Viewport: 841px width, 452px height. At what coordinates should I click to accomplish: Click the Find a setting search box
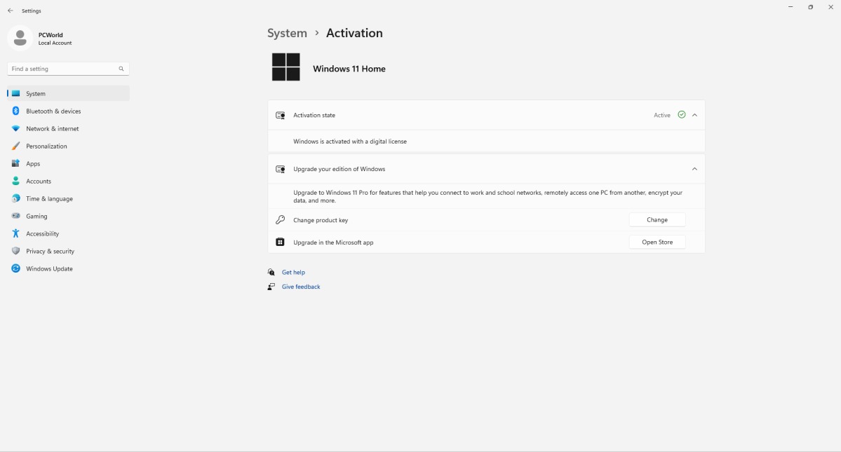click(63, 69)
